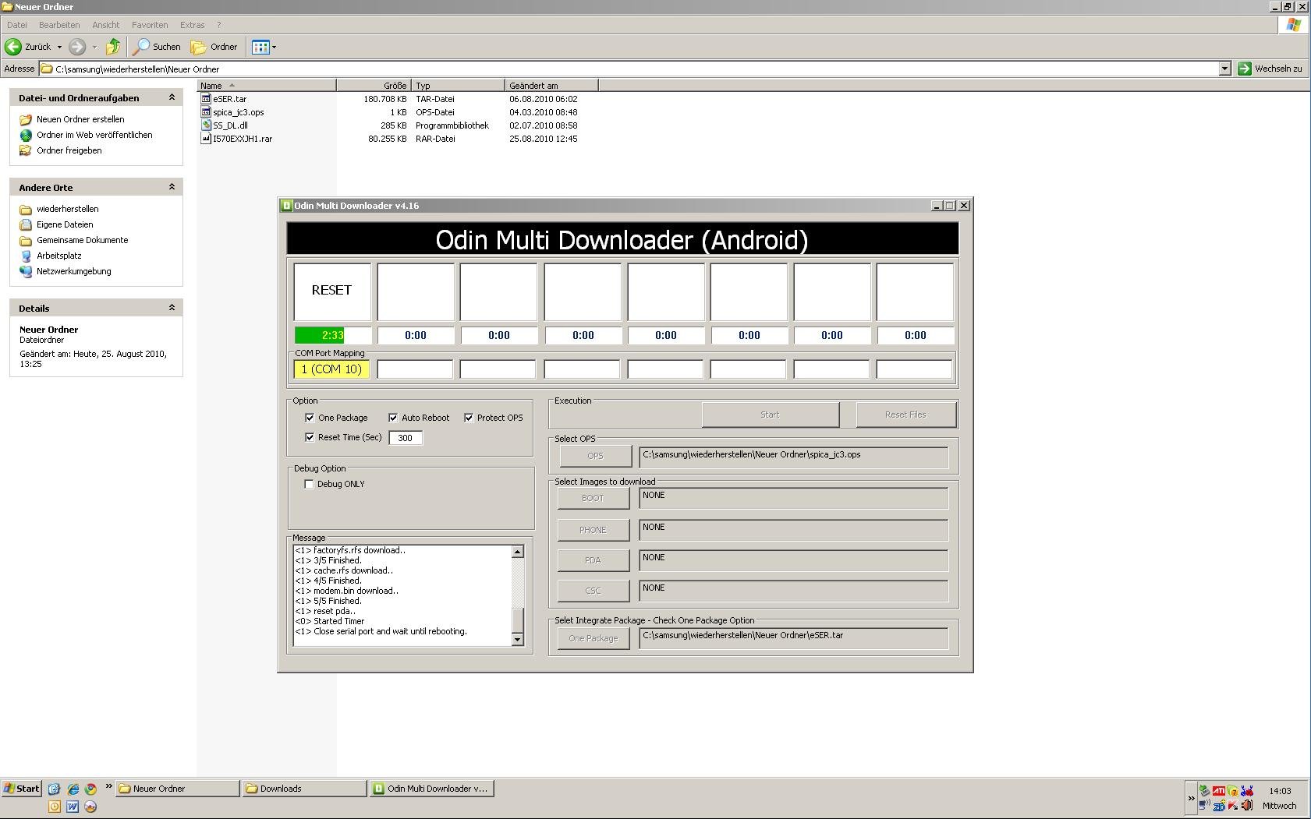Open Gemeinsame Dokumente in Andere Orte

(x=74, y=240)
